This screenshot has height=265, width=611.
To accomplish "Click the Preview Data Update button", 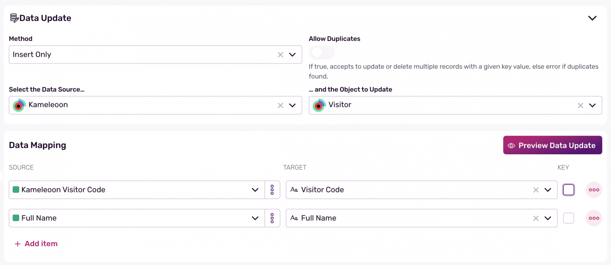I will click(x=552, y=145).
